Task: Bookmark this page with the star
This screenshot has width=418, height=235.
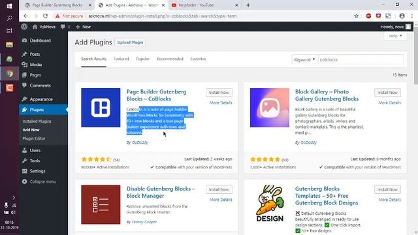Action: pos(357,16)
